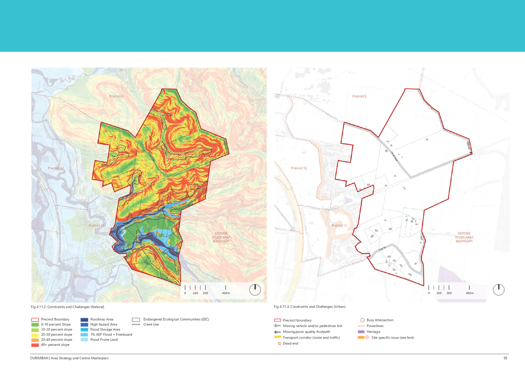525x371 pixels.
Task: Select the purple Heritage swatch
Action: point(361,332)
